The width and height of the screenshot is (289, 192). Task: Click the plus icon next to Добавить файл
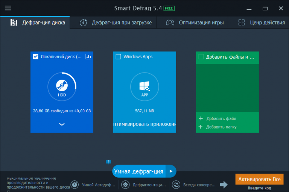[x=201, y=118]
